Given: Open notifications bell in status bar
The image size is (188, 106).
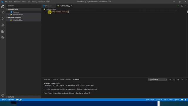Looking at the screenshot, I should click(185, 100).
